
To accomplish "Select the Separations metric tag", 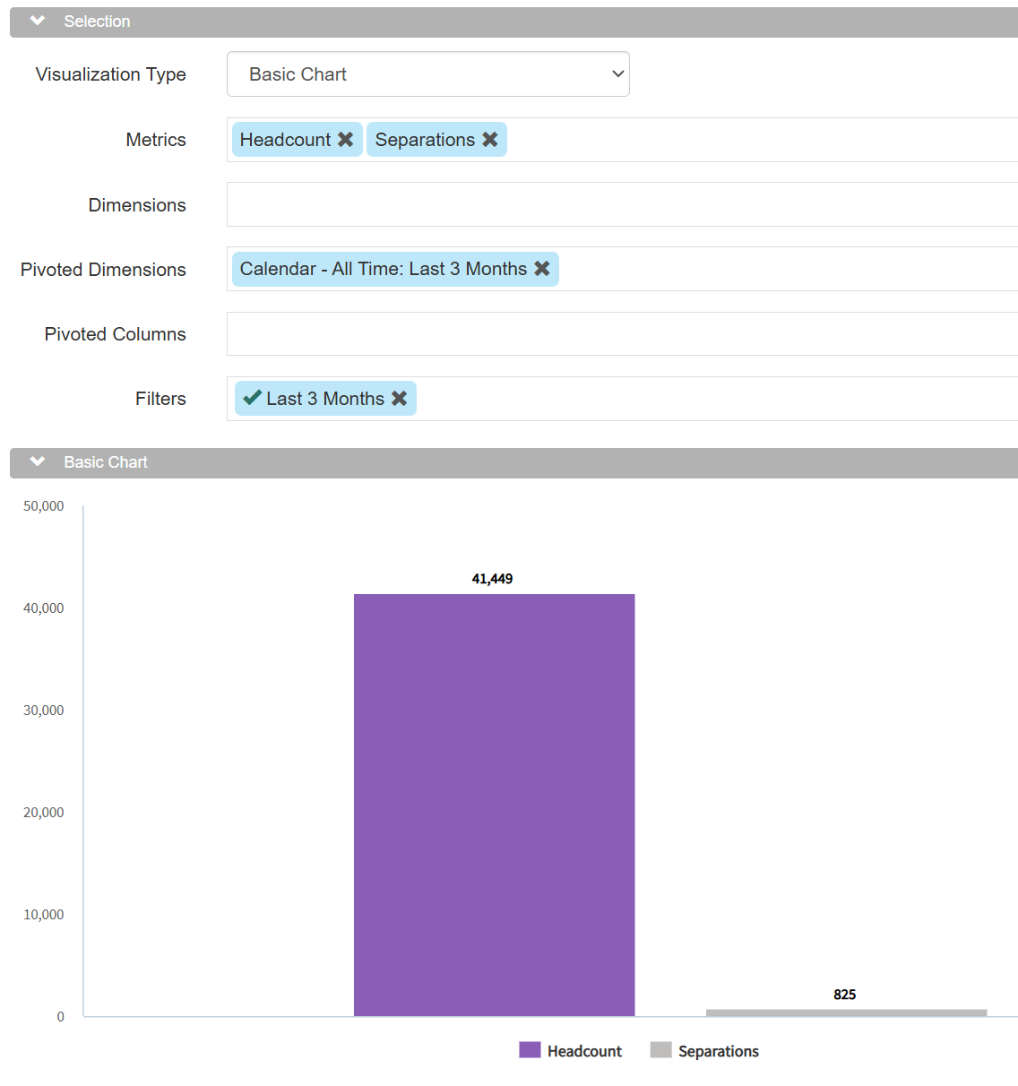I will 425,140.
